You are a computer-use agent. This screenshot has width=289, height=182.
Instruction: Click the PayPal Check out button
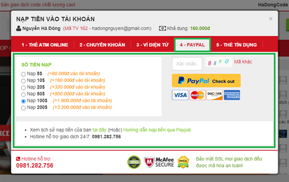(206, 81)
